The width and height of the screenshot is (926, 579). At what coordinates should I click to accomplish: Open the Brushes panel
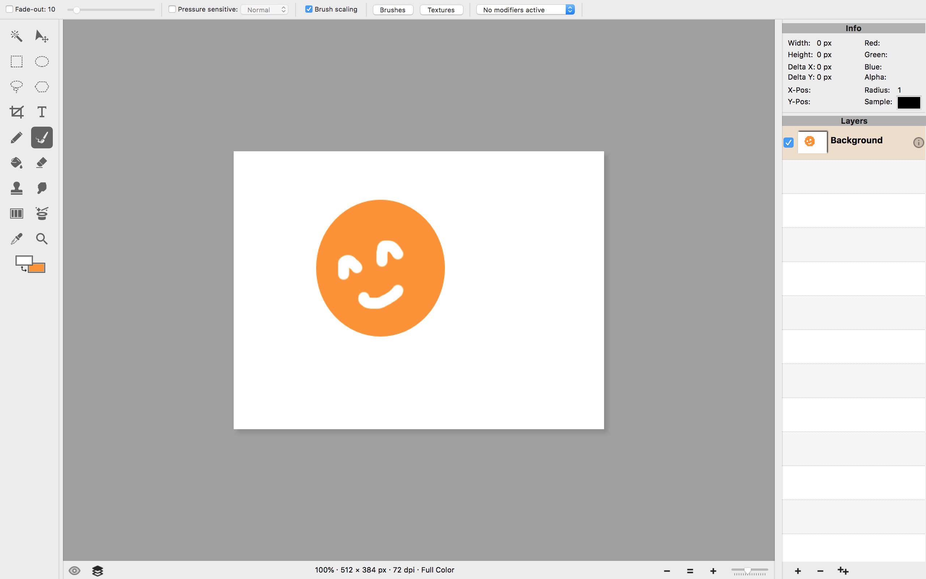(x=392, y=9)
